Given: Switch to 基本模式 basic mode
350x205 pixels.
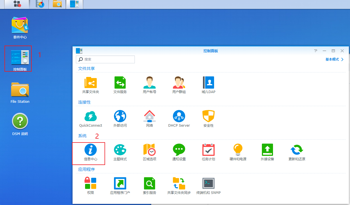Looking at the screenshot, I should tap(334, 59).
